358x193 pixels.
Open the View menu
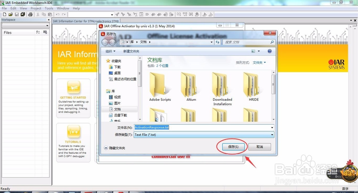[23, 8]
